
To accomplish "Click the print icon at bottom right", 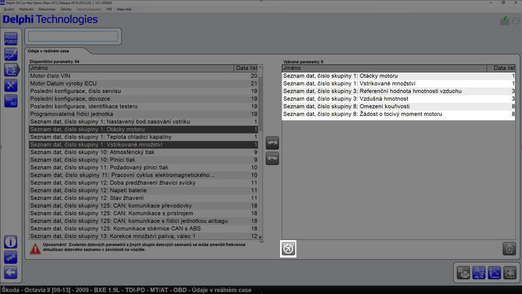I will point(463,273).
